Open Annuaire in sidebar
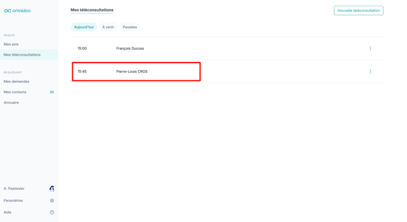This screenshot has width=407, height=222. pyautogui.click(x=11, y=102)
